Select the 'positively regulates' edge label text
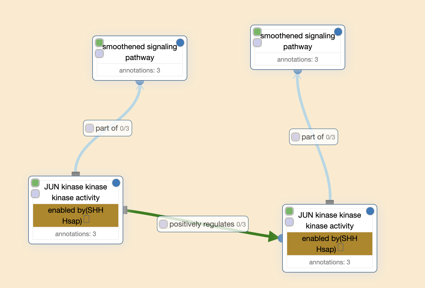Screen dimensions: 425x288 202,224
